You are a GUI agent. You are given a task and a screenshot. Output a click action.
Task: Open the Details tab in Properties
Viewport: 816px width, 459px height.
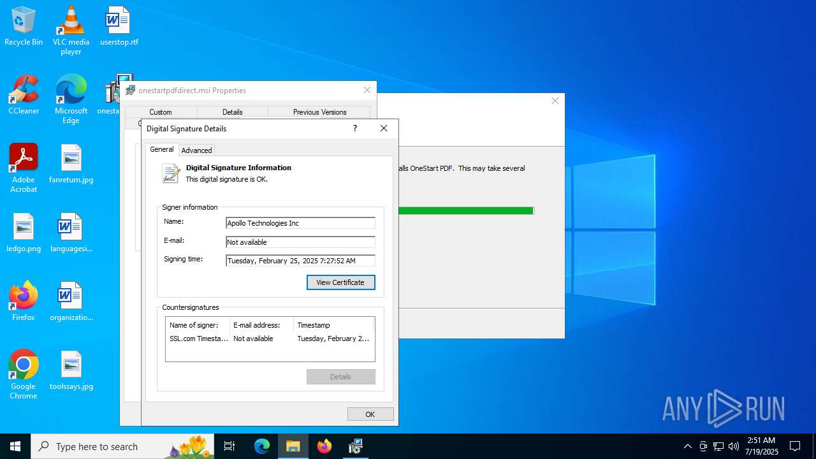pos(233,112)
